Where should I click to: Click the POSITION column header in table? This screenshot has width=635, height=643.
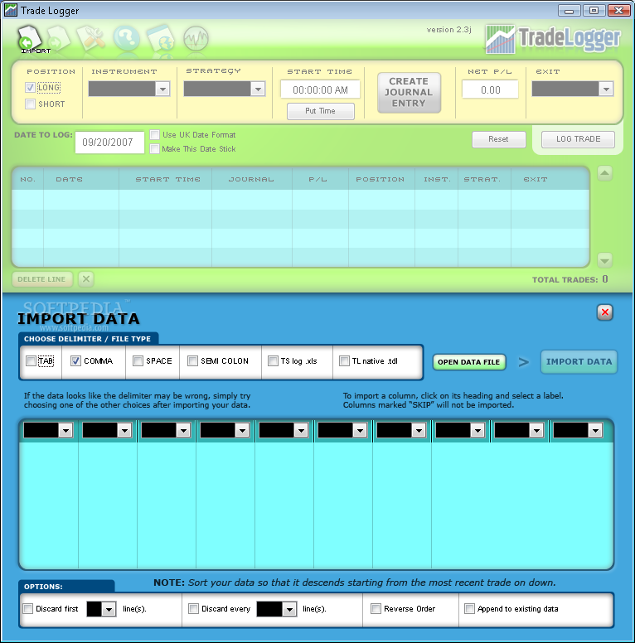pyautogui.click(x=381, y=179)
